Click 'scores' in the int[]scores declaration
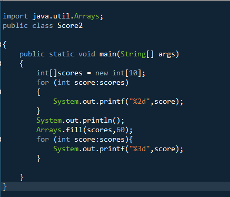The width and height of the screenshot is (230, 197). click(x=70, y=73)
